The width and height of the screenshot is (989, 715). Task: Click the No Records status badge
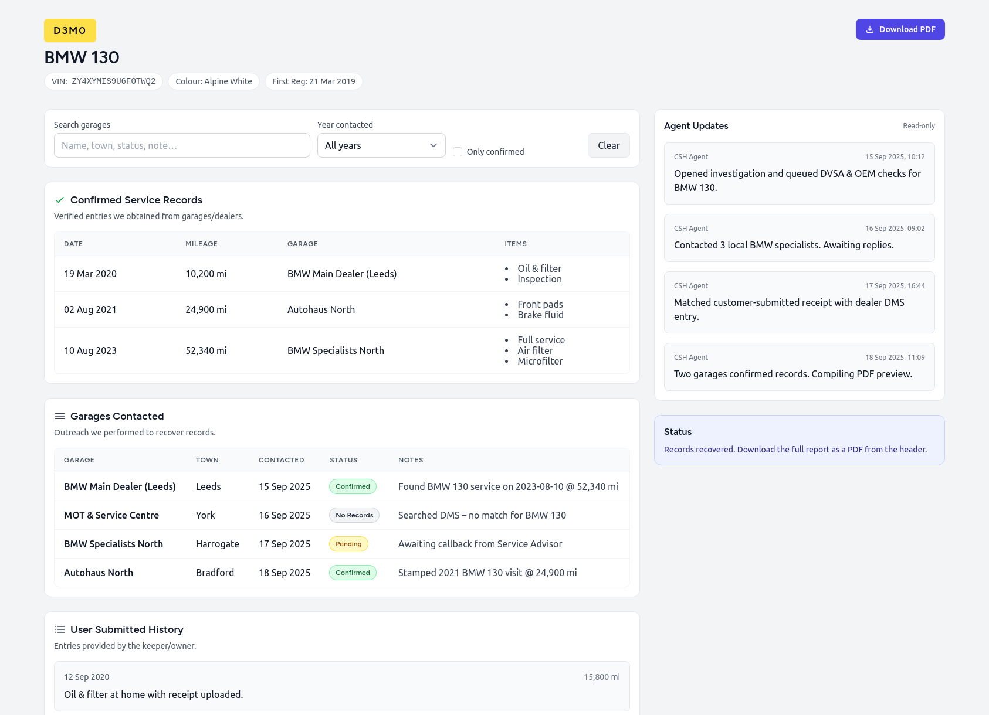tap(354, 515)
